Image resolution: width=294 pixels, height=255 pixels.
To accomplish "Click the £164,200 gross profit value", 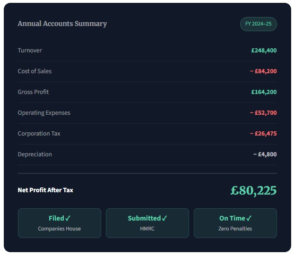I will pyautogui.click(x=264, y=92).
